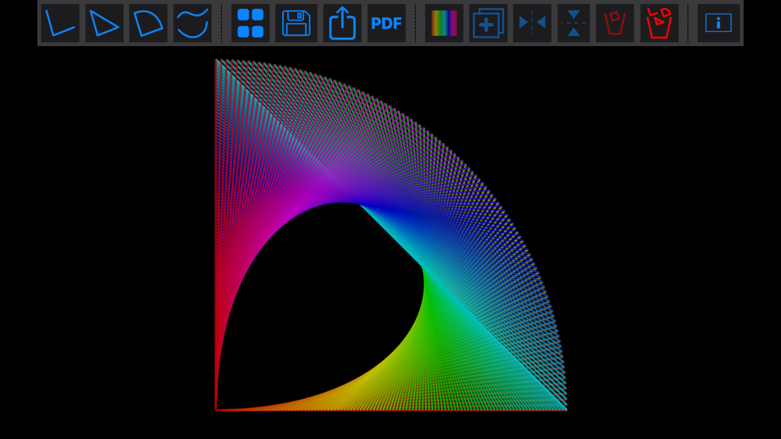781x439 pixels.
Task: Open the info panel
Action: 719,23
